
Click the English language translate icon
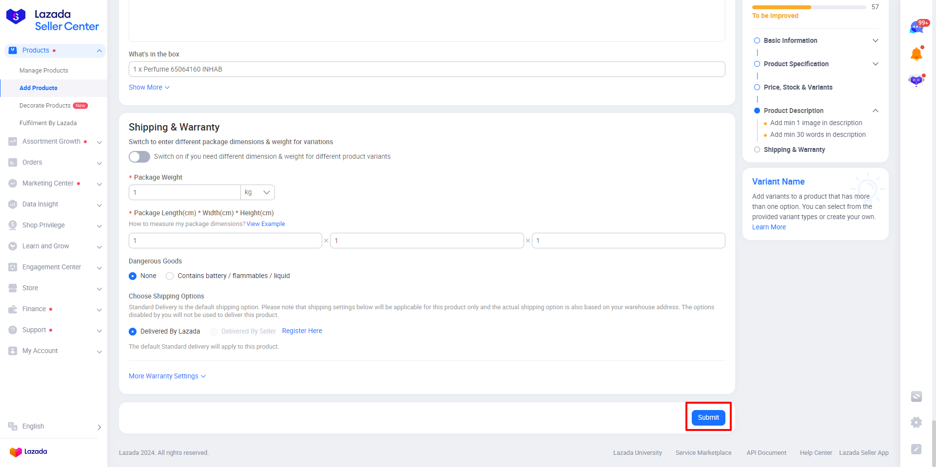[x=13, y=426]
